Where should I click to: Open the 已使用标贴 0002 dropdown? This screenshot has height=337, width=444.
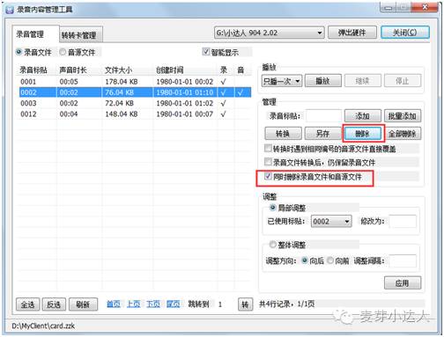click(331, 221)
